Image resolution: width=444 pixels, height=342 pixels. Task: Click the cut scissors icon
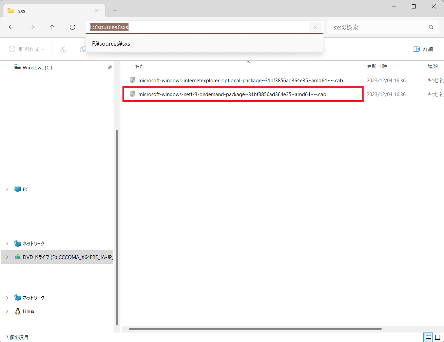(63, 49)
